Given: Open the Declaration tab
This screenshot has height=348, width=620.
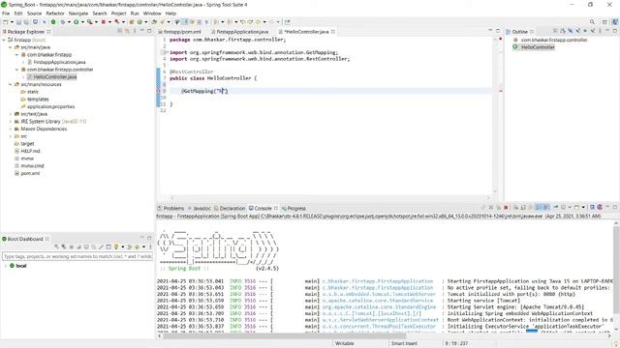Looking at the screenshot, I should 230,209.
